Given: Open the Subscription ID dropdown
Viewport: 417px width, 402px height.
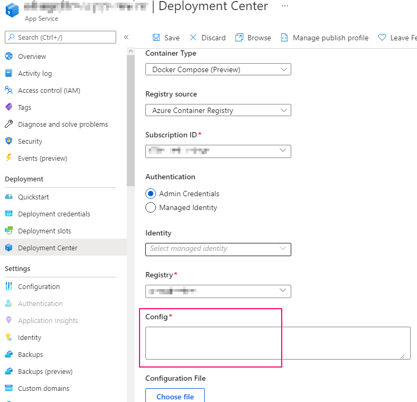Looking at the screenshot, I should point(218,151).
